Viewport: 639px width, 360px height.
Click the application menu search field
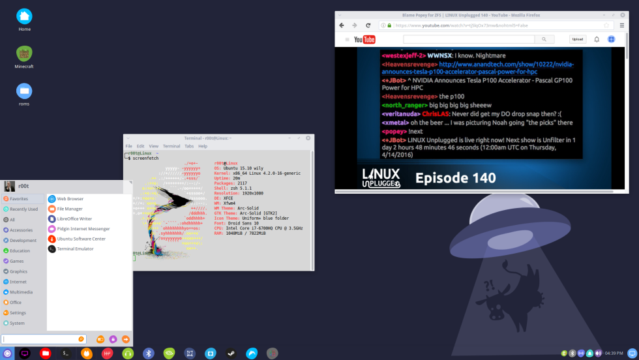coord(40,339)
